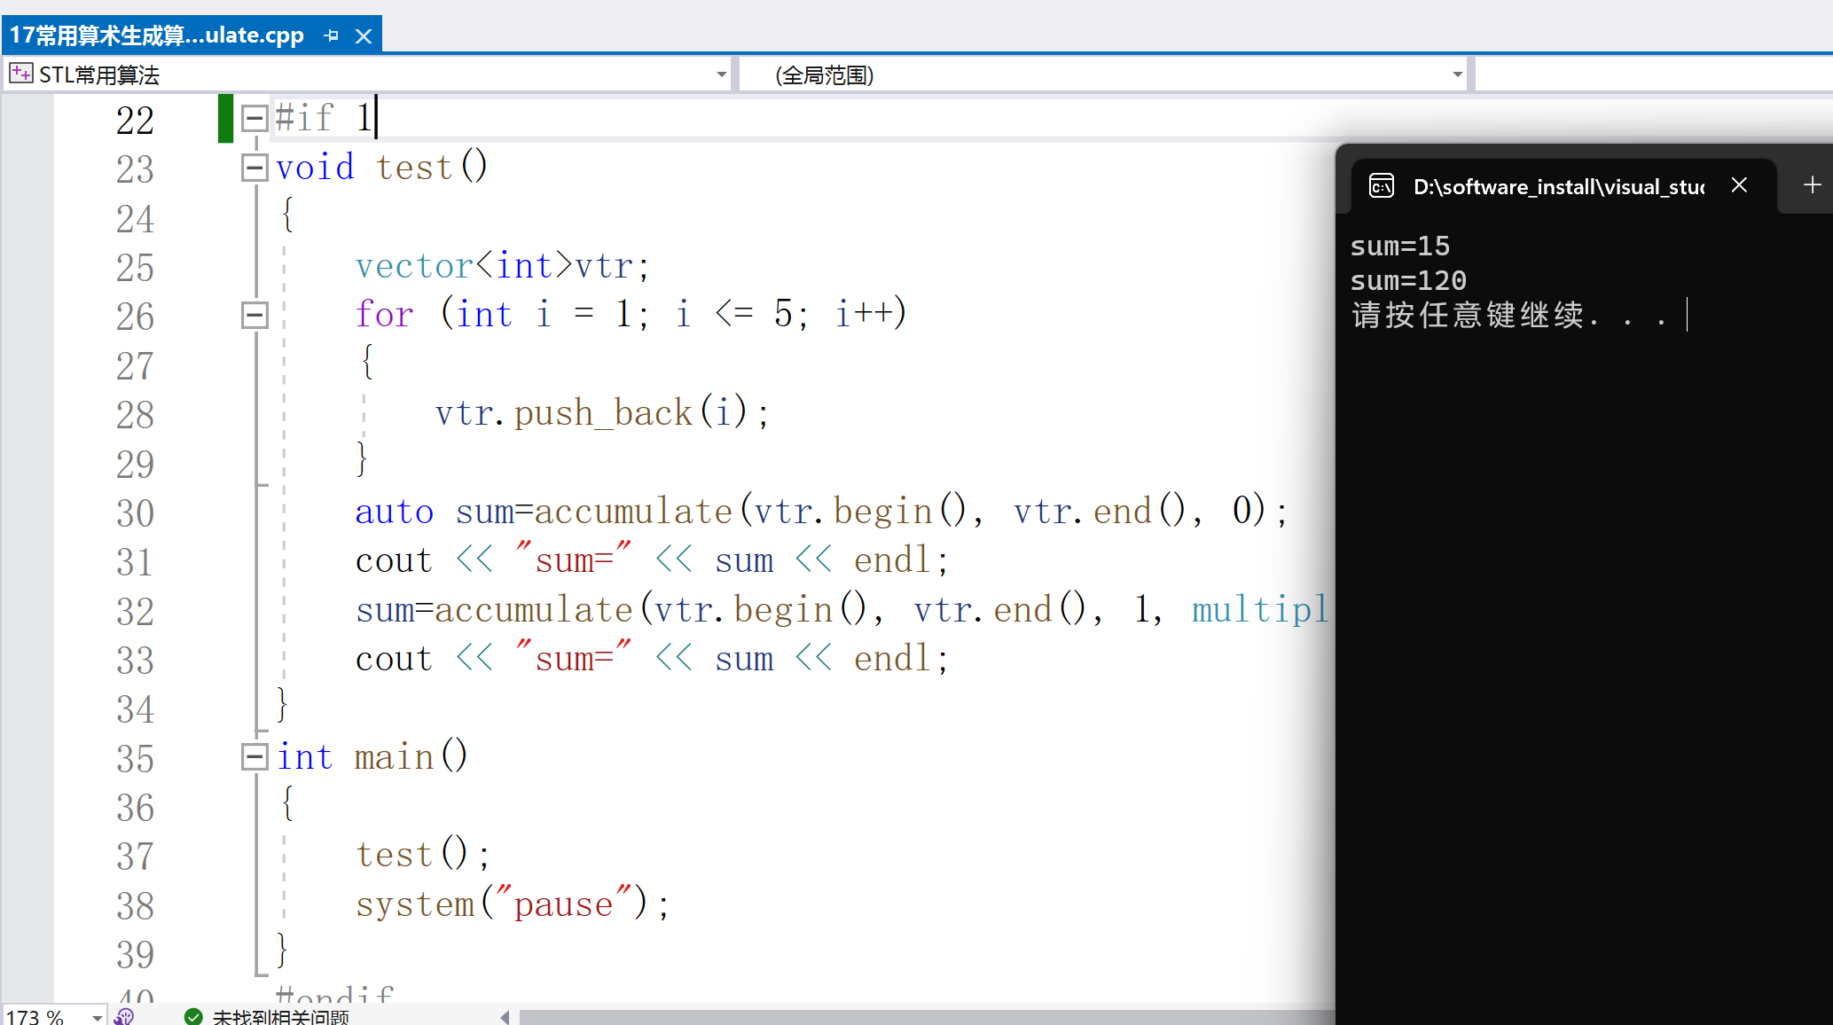Collapse the test() function at line 23
Viewport: 1833px width, 1025px height.
pos(255,167)
